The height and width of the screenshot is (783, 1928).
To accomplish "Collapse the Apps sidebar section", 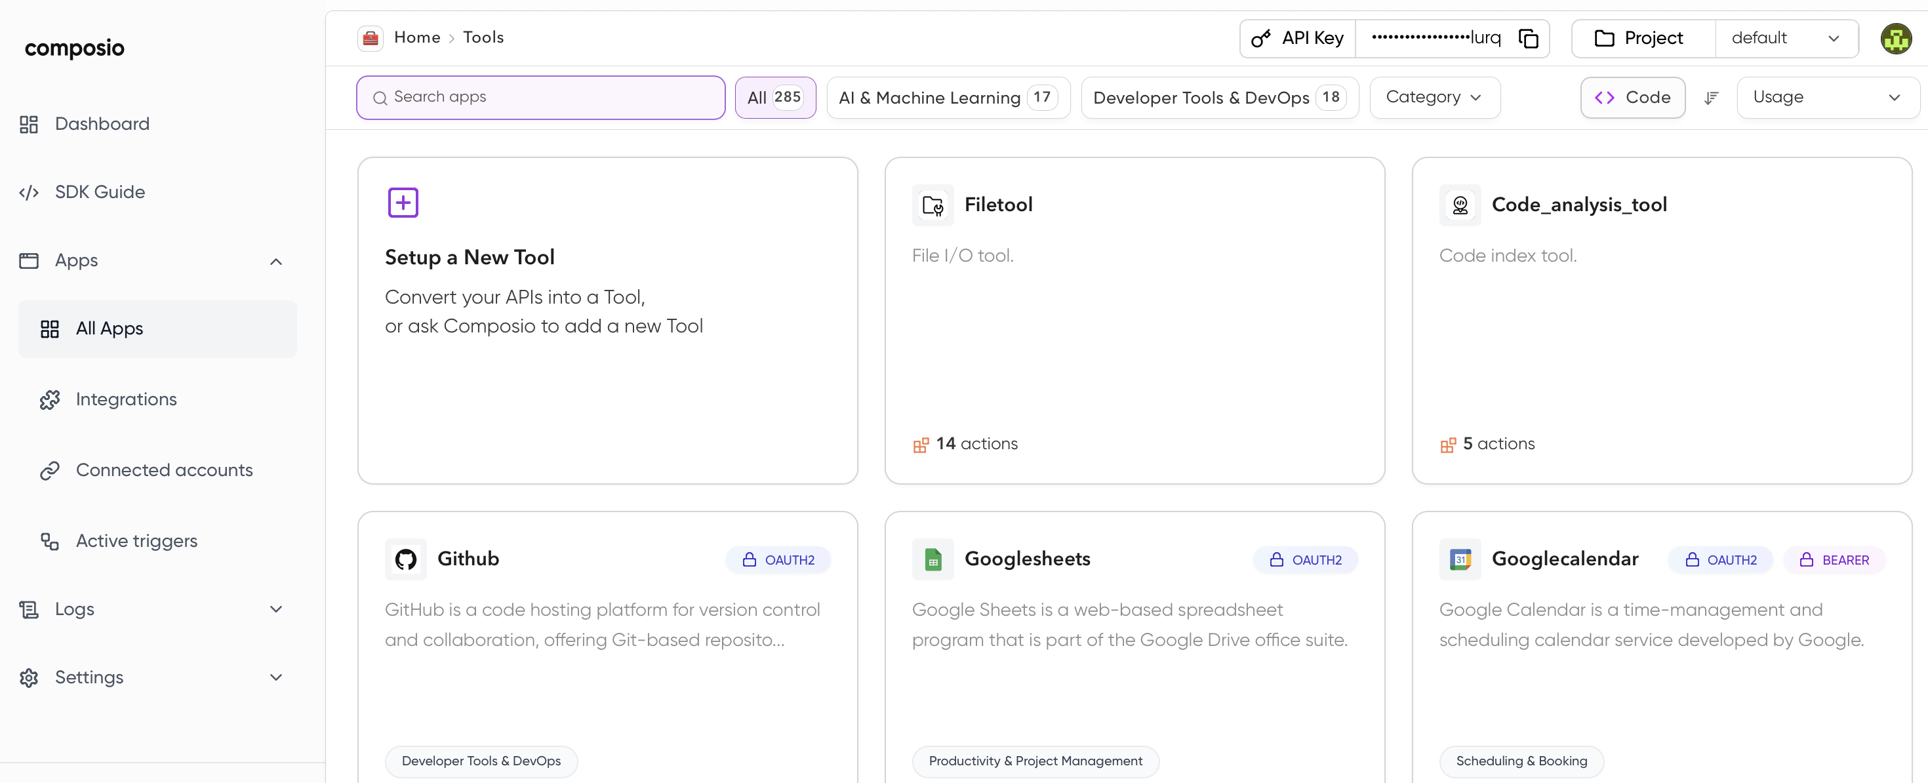I will [x=275, y=261].
